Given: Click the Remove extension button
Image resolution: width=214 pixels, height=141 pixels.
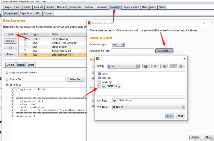Looking at the screenshot, I should click(10, 41).
